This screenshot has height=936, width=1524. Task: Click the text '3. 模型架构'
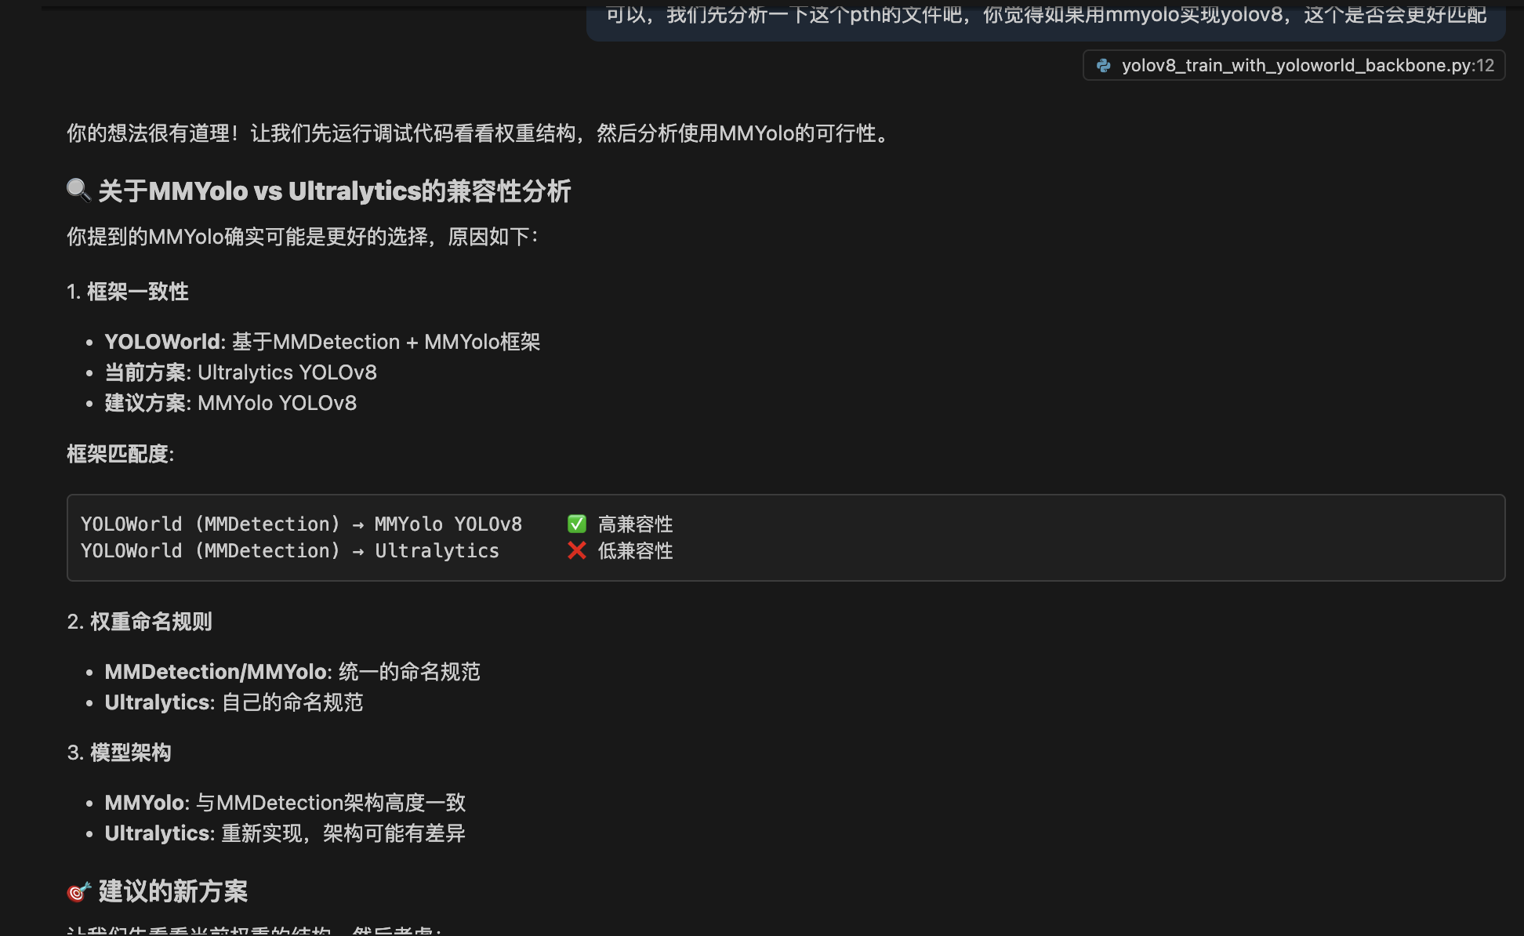pyautogui.click(x=119, y=753)
